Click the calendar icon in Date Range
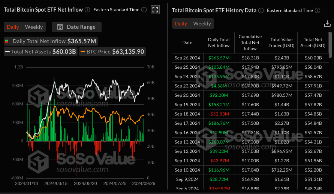This screenshot has height=194, width=334. coord(60,27)
